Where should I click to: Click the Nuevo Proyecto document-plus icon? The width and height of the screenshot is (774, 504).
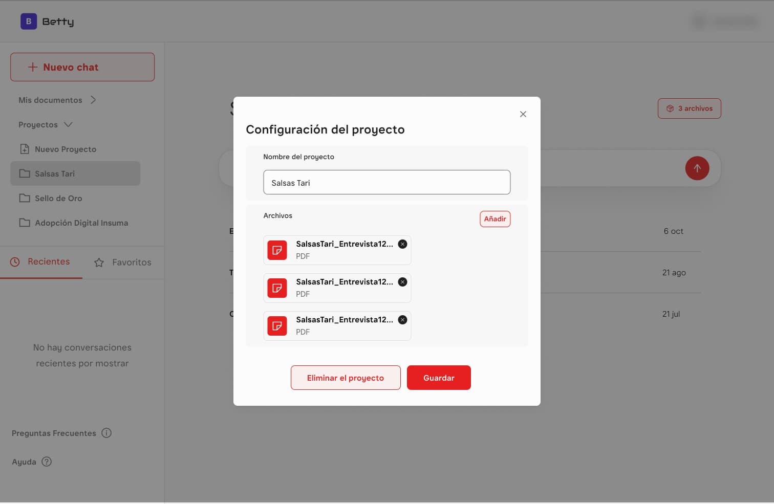pyautogui.click(x=25, y=149)
